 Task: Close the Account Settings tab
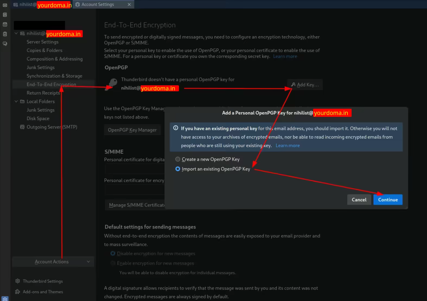[x=129, y=5]
